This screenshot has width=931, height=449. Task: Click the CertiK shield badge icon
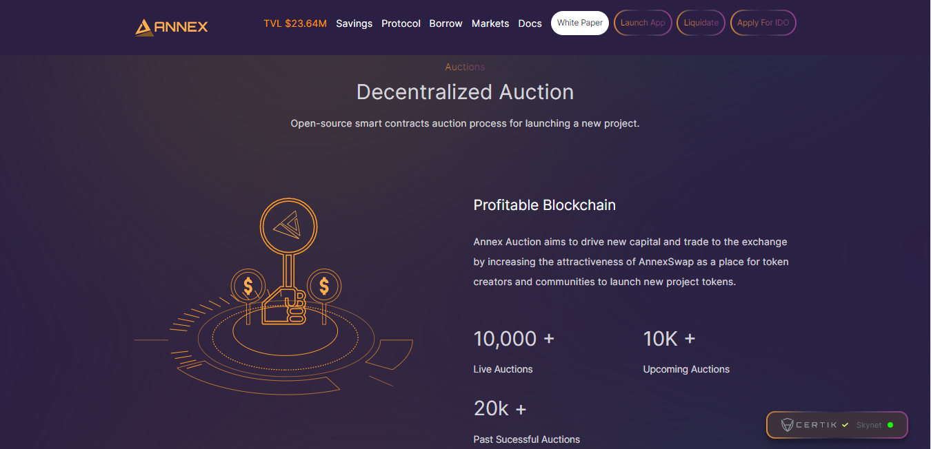(787, 425)
